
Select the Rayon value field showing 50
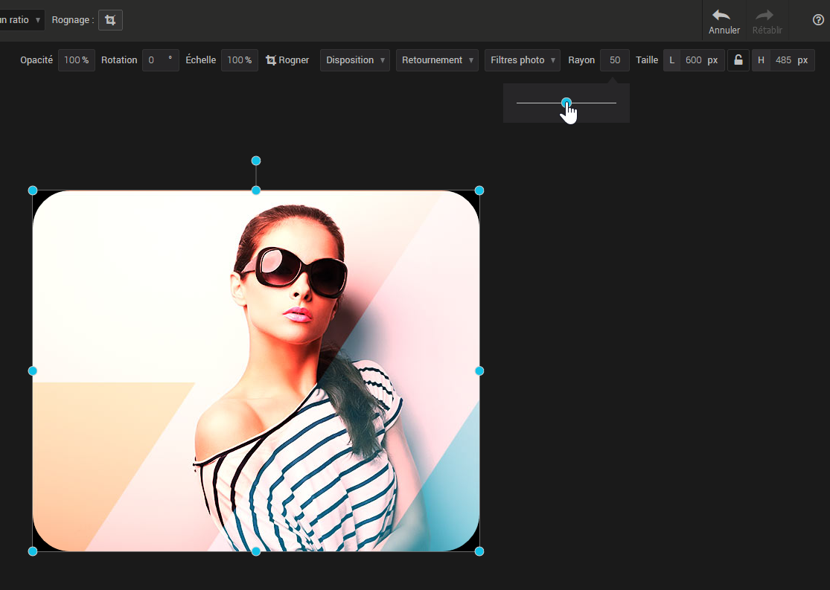[x=614, y=60]
